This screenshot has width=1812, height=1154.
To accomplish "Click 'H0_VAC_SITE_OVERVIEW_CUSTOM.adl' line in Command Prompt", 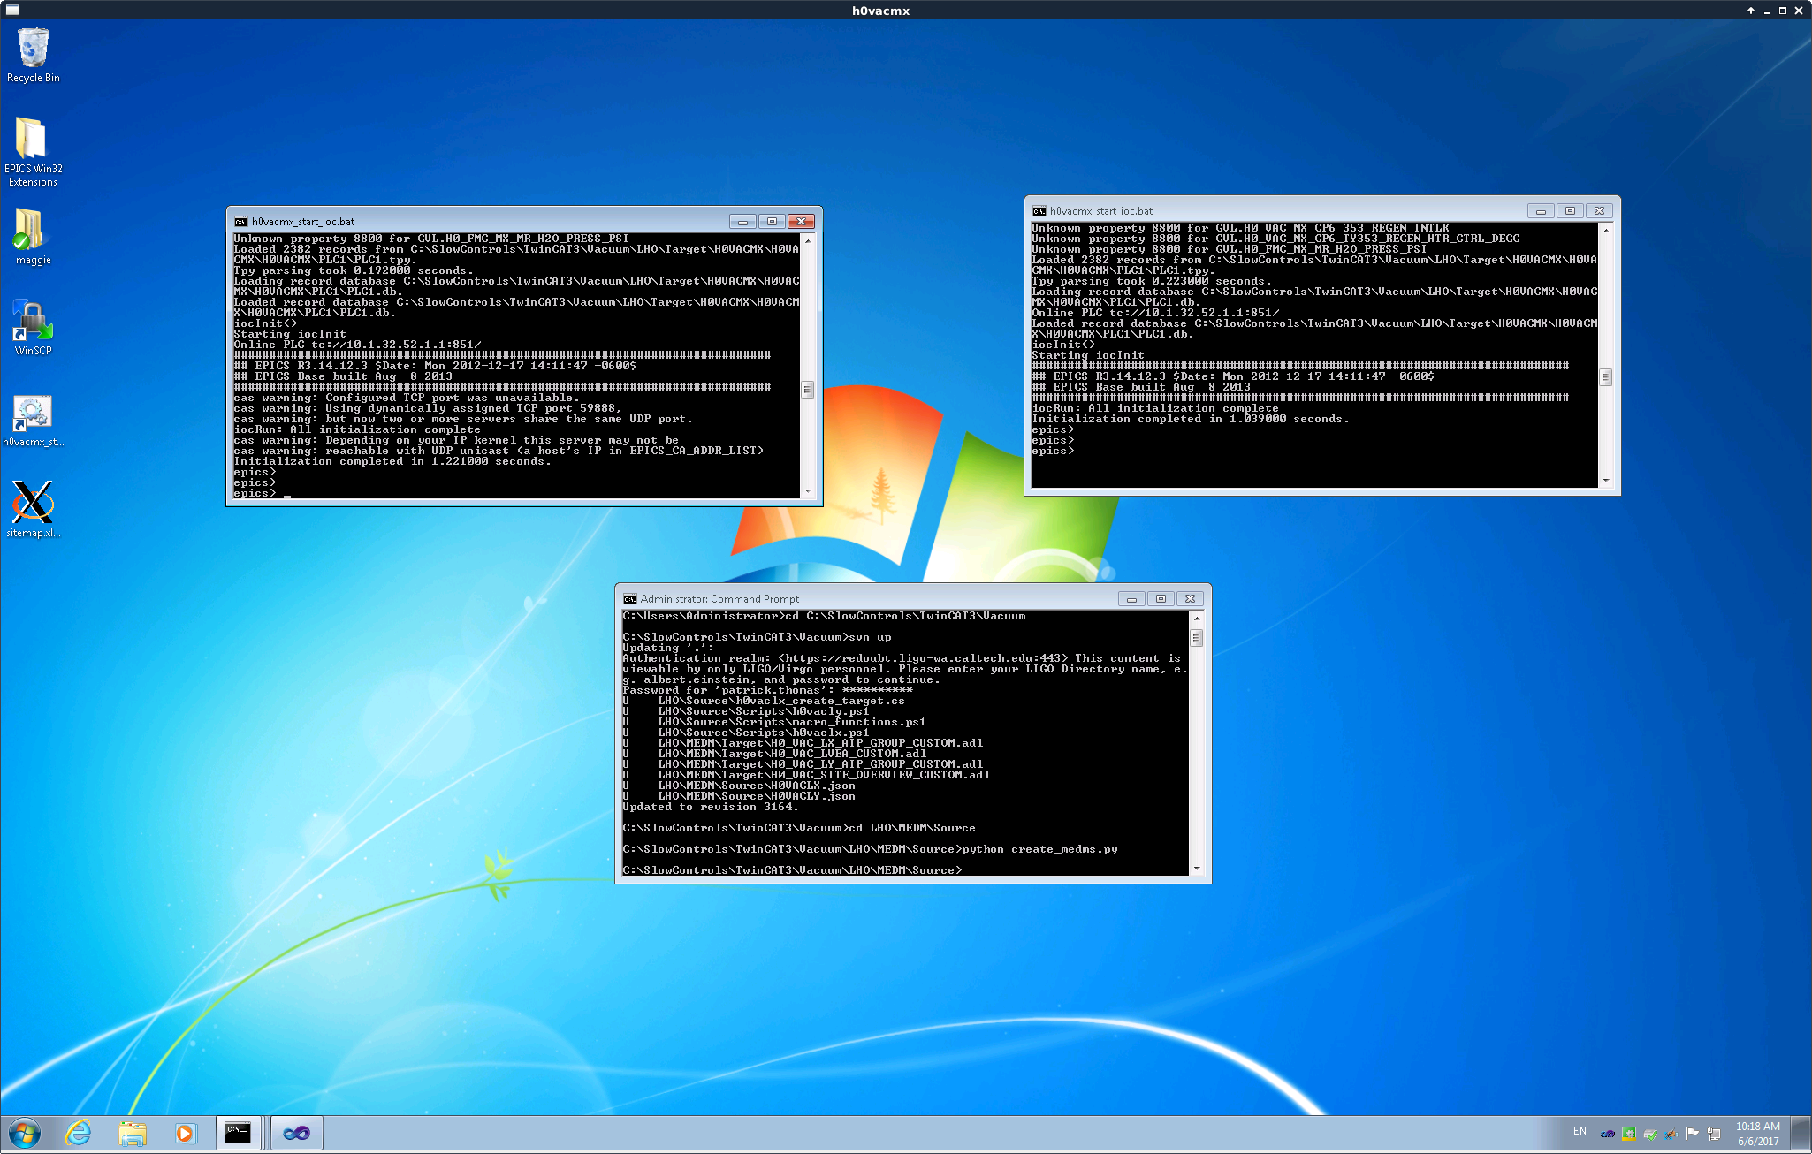I will 806,776.
